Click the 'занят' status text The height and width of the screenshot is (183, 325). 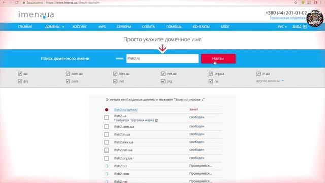pos(193,109)
